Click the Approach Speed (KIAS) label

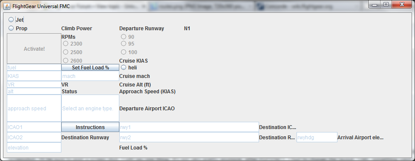tap(147, 92)
